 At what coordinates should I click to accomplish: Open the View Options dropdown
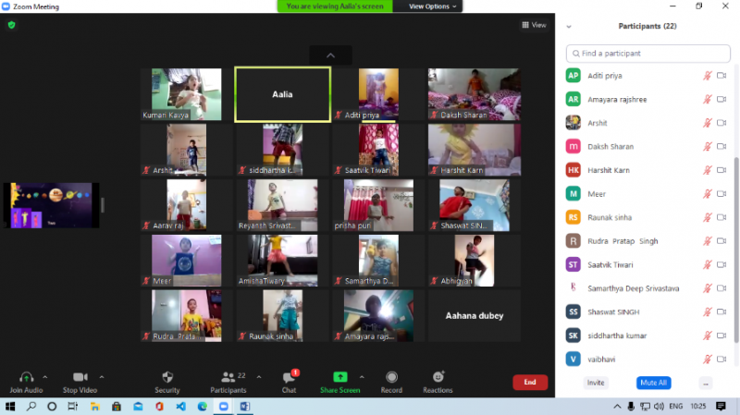(x=428, y=6)
